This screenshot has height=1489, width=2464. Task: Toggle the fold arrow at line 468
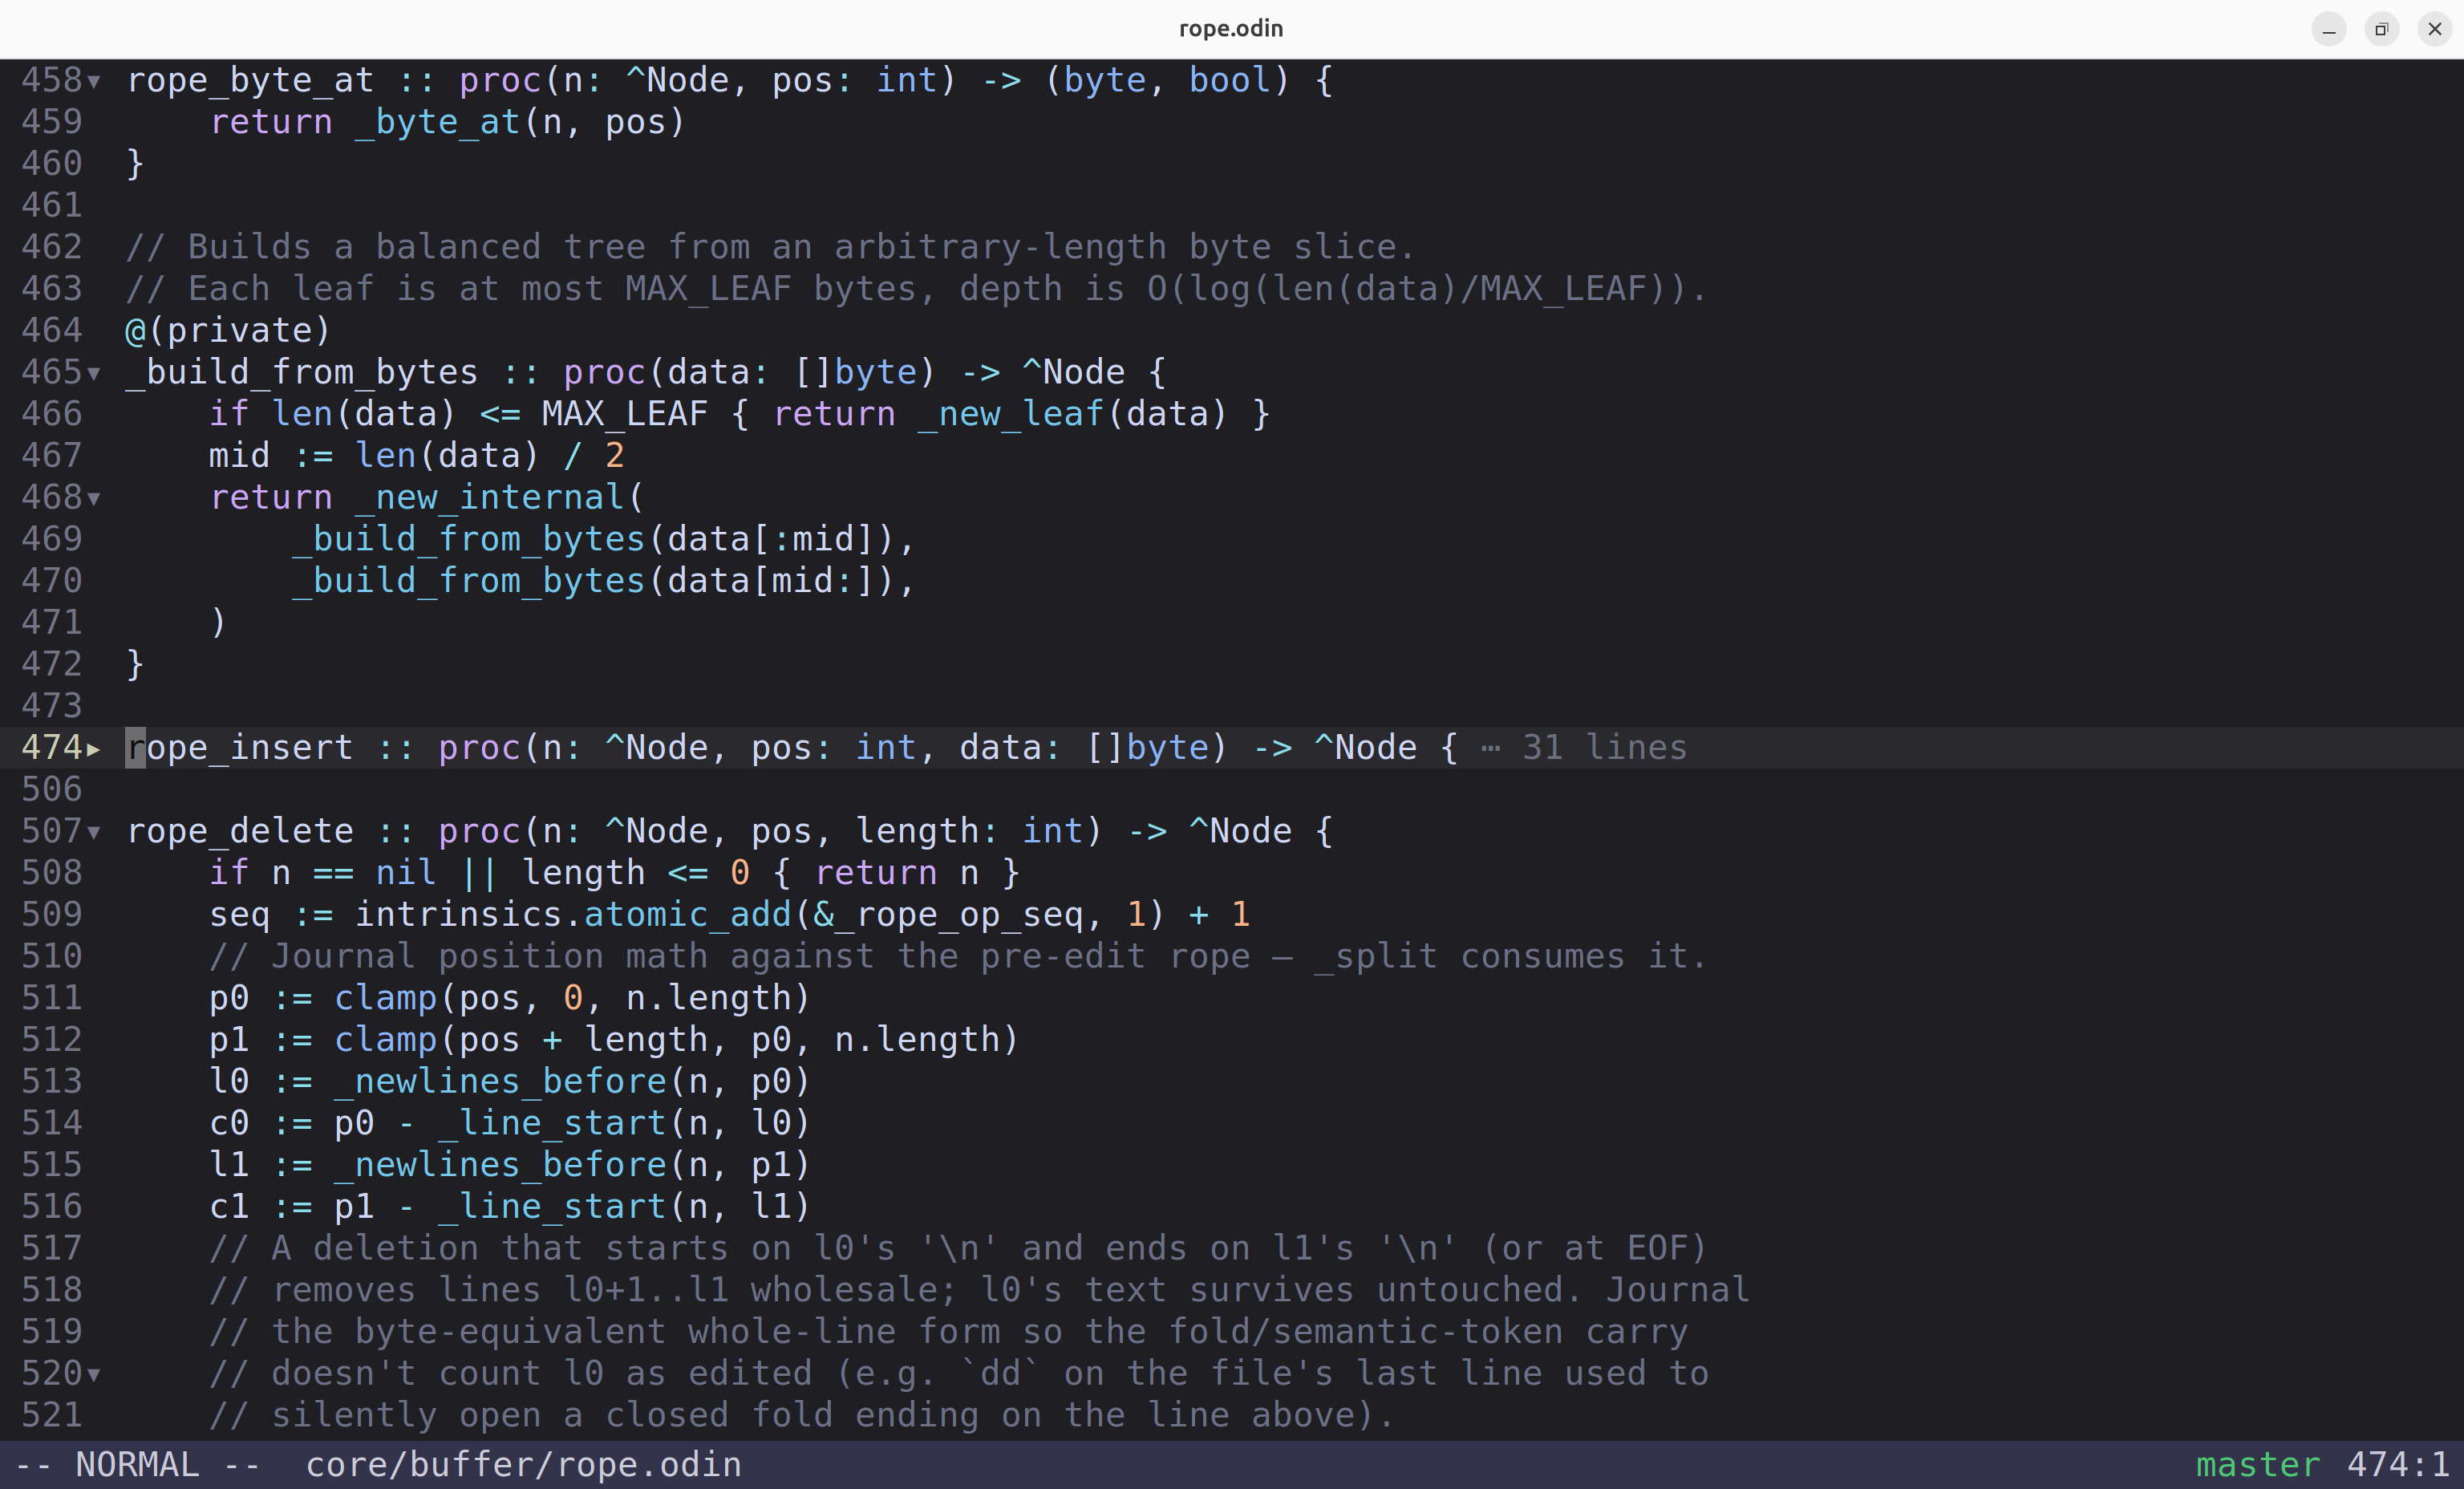(94, 498)
